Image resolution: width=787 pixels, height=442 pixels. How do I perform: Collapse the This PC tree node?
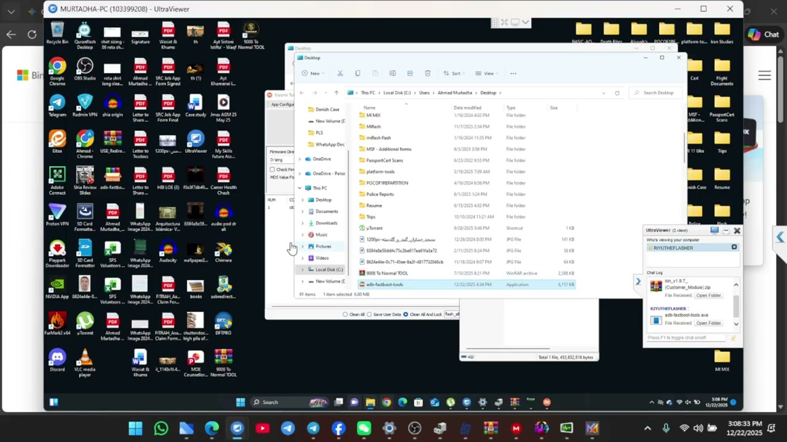[x=300, y=188]
